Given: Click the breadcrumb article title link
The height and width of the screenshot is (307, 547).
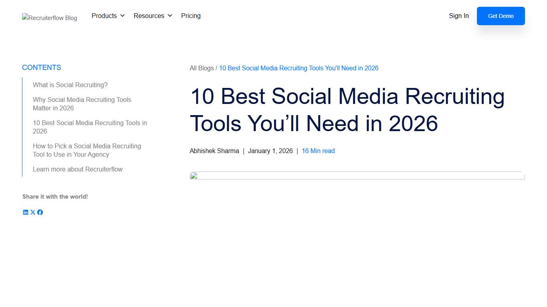Looking at the screenshot, I should [x=299, y=68].
